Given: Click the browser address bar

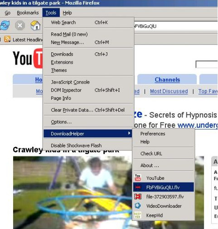Looking at the screenshot, I should pos(175,26).
